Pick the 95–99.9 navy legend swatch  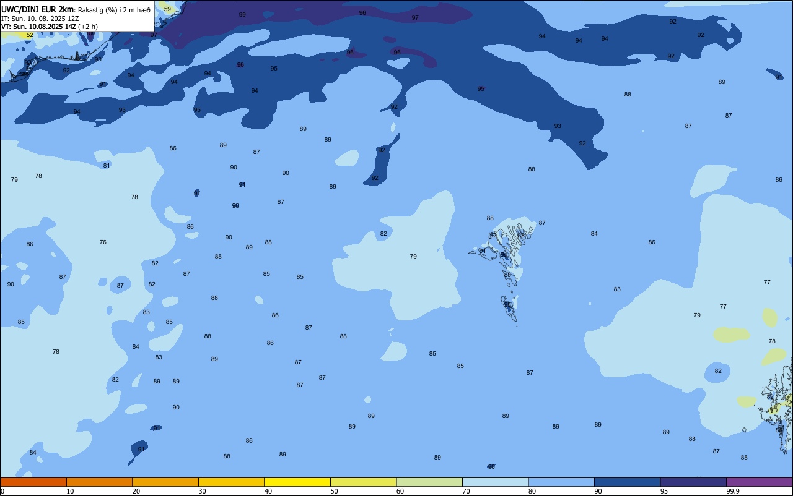[x=693, y=482]
